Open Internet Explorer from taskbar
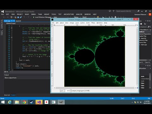This screenshot has height=114, width=152. pyautogui.click(x=9, y=102)
